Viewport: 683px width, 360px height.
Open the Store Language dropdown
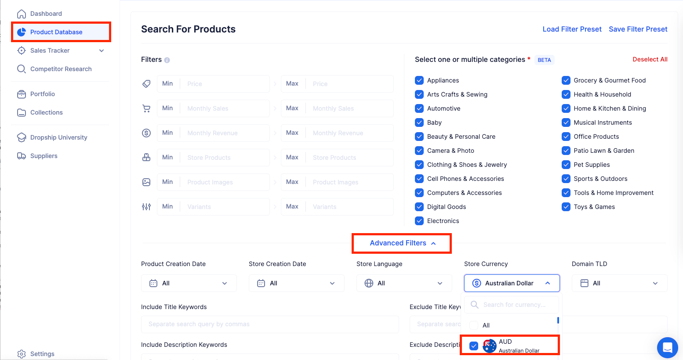(x=404, y=283)
